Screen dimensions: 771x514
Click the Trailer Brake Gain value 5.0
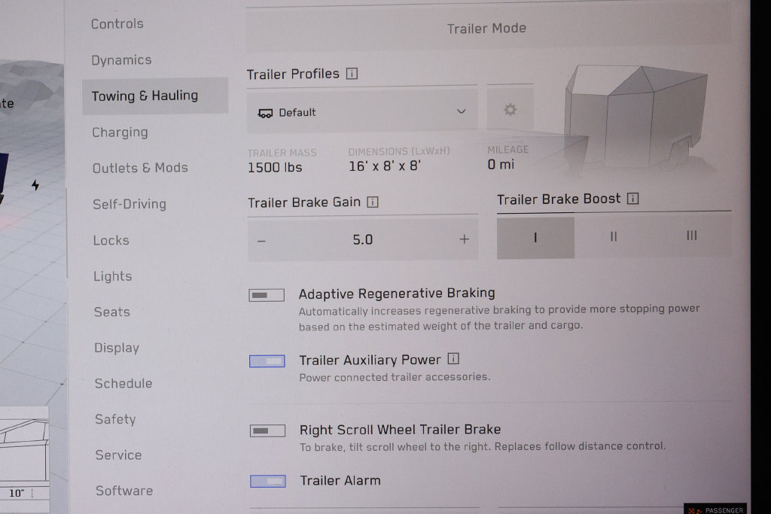[363, 240]
